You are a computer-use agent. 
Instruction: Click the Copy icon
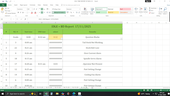click(x=6, y=11)
